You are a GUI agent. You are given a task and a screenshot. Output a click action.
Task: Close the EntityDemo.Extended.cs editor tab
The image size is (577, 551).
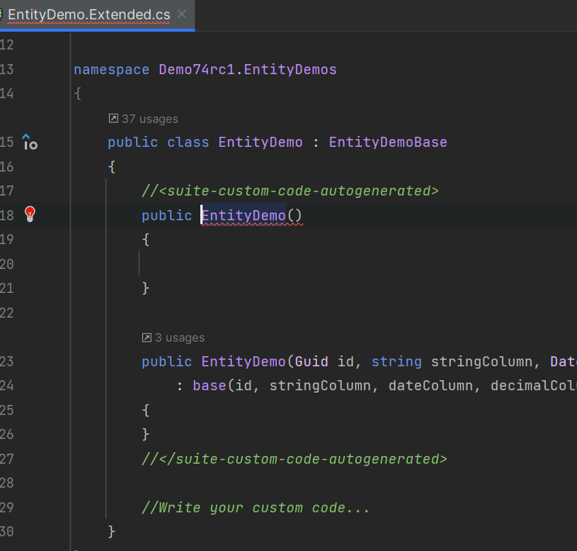coord(182,15)
